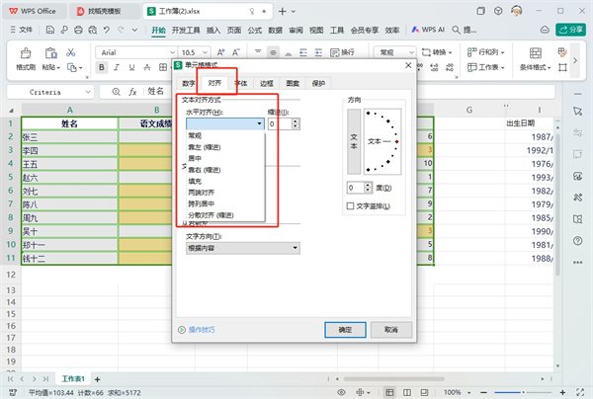Image resolution: width=593 pixels, height=399 pixels.
Task: Click the 缩进 indent stepper arrows
Action: (295, 123)
